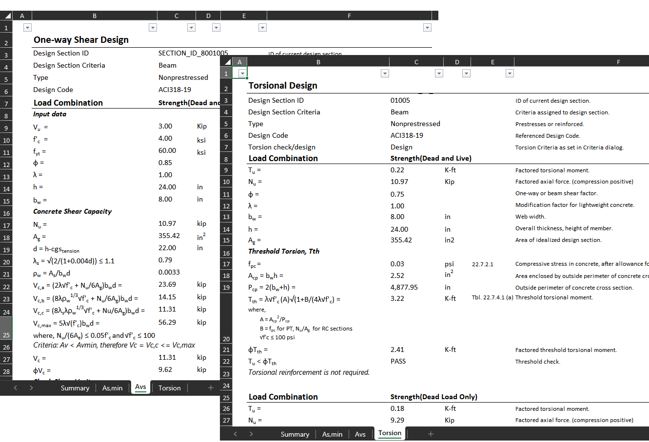The height and width of the screenshot is (442, 649).
Task: Click Factored threshold torsional moment description
Action: pyautogui.click(x=566, y=350)
